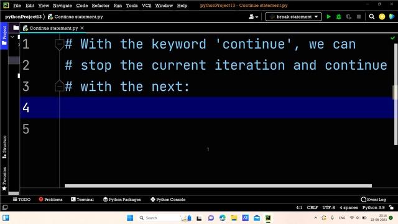398x224 pixels.
Task: Open the Chat app on taskbar
Action: pyautogui.click(x=211, y=218)
